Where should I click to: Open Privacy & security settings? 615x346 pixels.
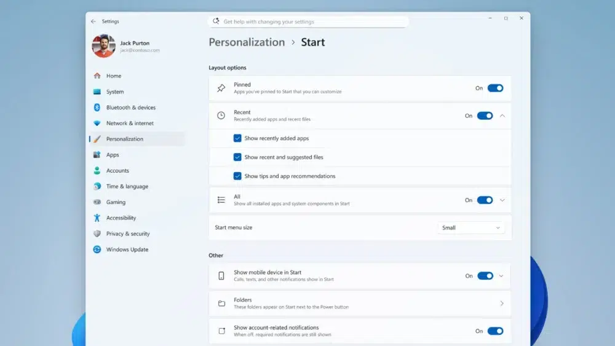click(137, 234)
